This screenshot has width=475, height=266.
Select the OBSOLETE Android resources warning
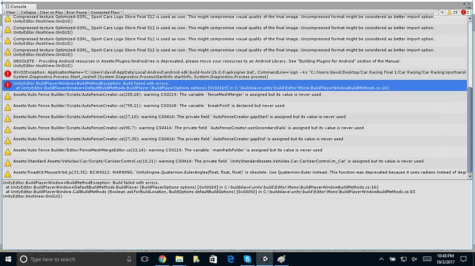pyautogui.click(x=235, y=63)
